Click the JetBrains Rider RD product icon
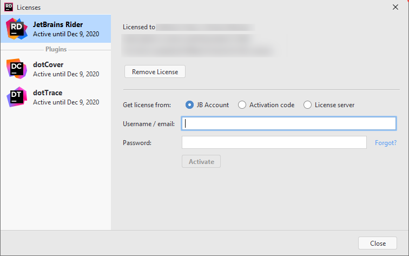Viewport: 409px width, 256px height. (17, 29)
